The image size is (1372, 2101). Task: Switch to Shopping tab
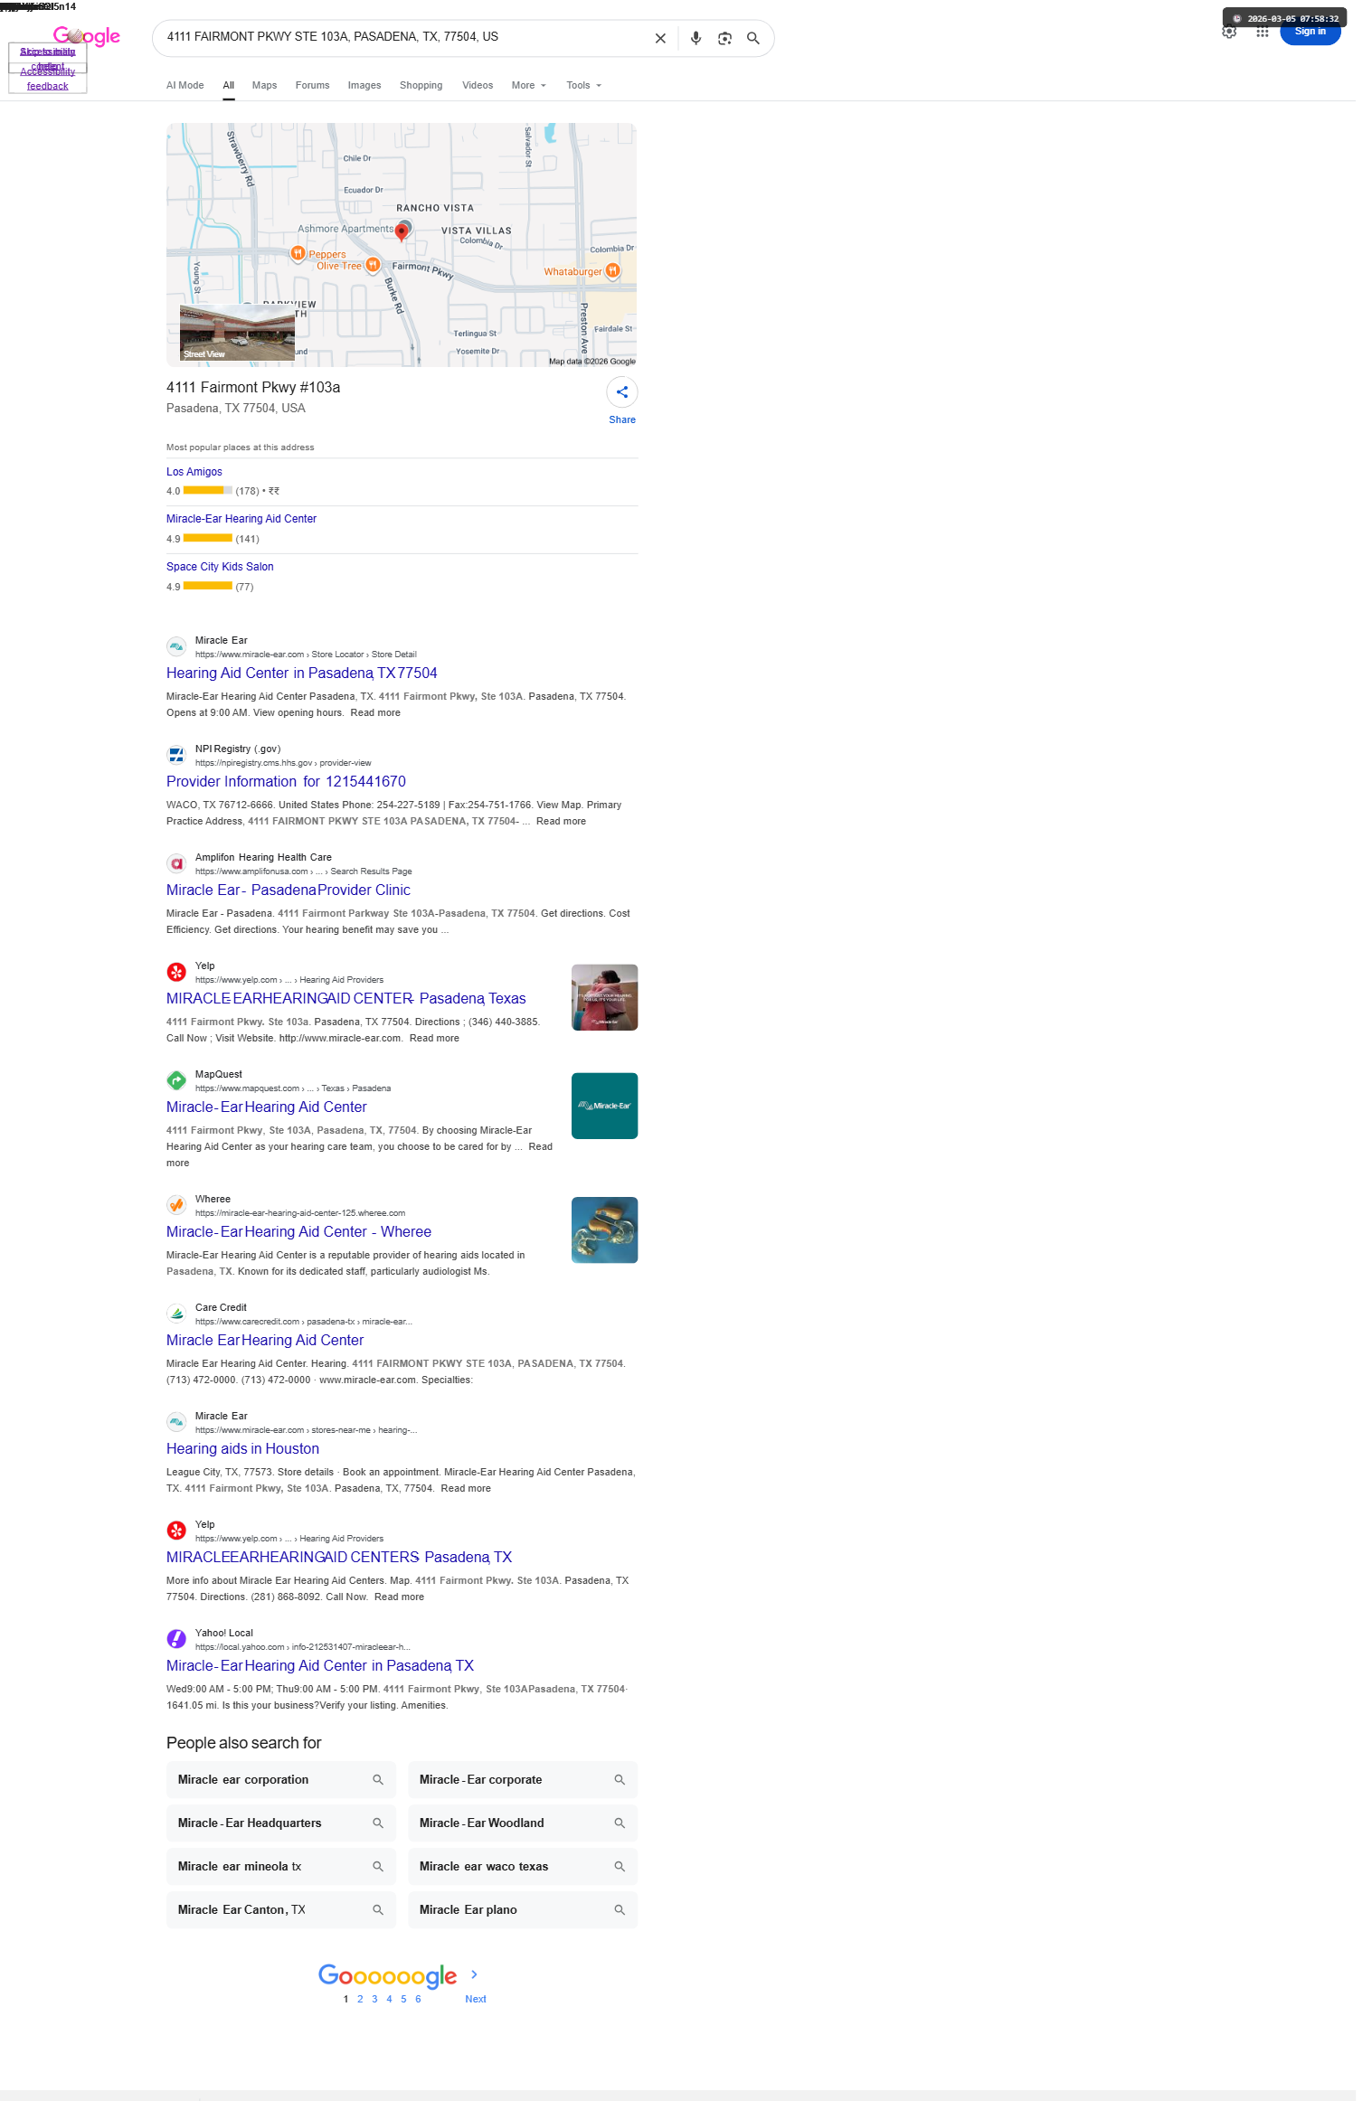click(421, 85)
